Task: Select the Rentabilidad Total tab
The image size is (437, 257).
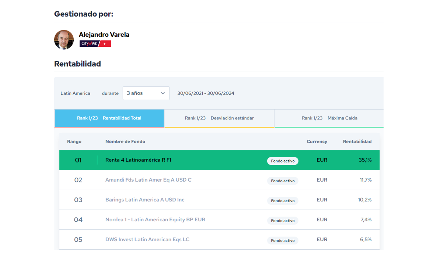Action: pyautogui.click(x=109, y=118)
